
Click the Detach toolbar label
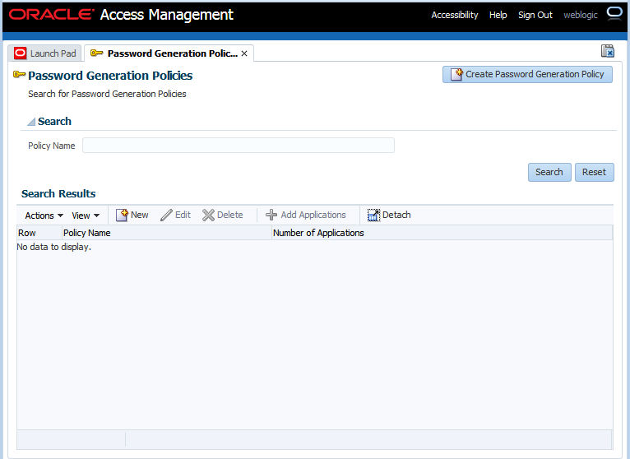point(396,215)
